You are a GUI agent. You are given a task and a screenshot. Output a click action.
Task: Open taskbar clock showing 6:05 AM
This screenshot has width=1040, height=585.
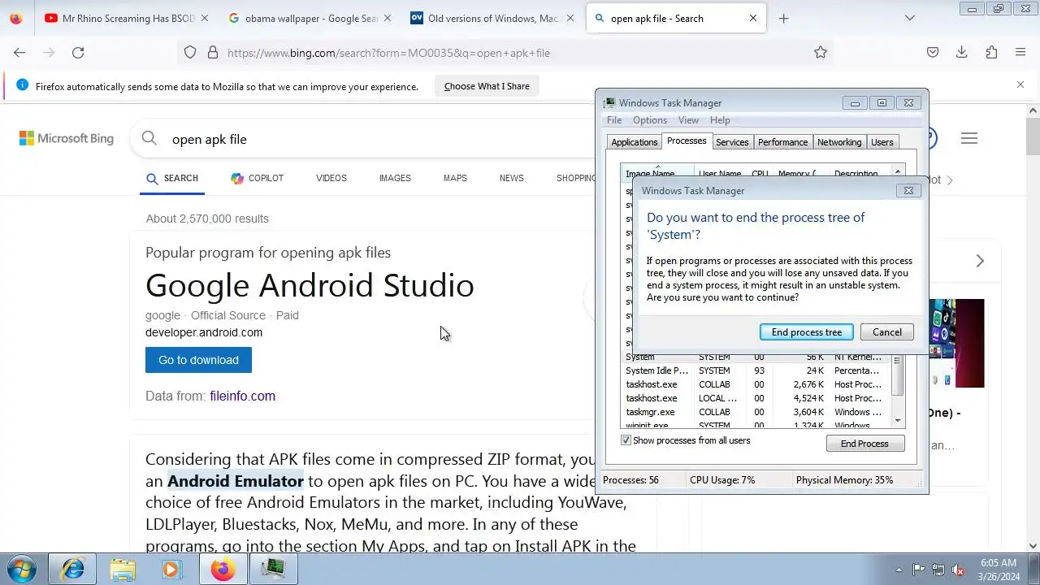pos(998,570)
